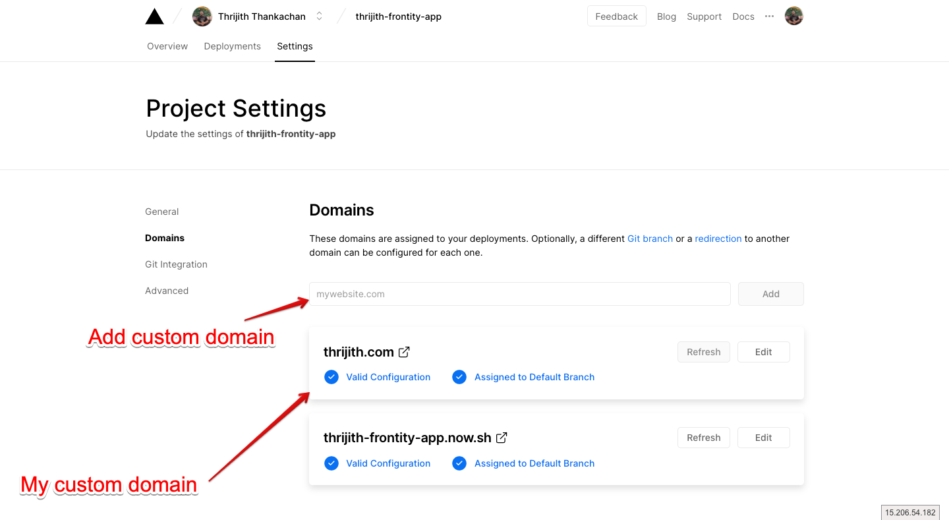949x520 pixels.
Task: Select Domains in settings sidebar
Action: pyautogui.click(x=165, y=238)
